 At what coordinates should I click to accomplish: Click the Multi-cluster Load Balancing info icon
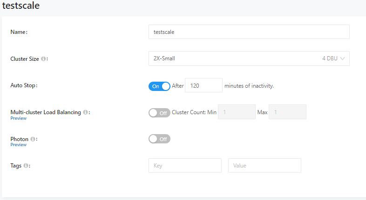click(85, 112)
